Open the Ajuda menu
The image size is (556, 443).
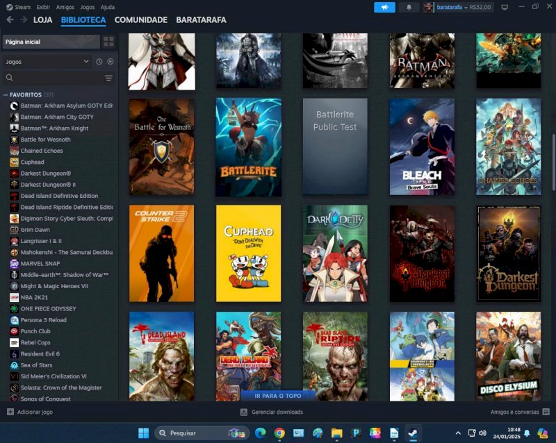108,7
